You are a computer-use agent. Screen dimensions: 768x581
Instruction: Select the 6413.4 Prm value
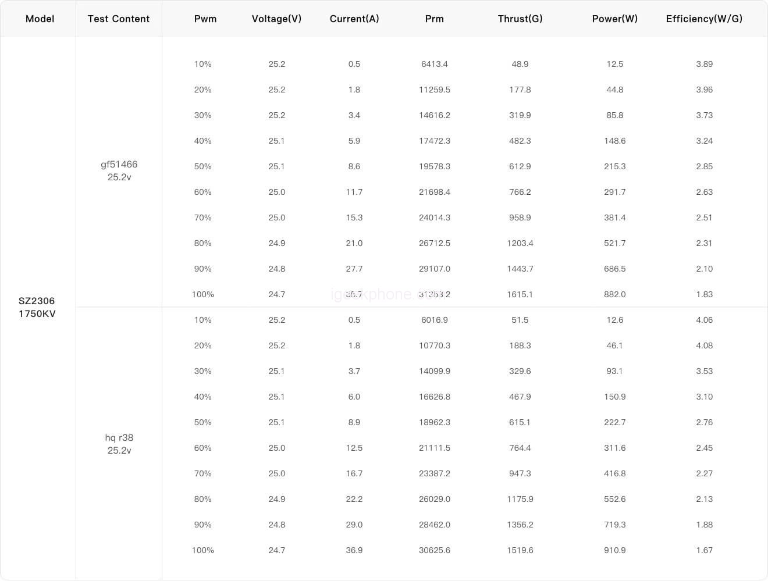435,64
